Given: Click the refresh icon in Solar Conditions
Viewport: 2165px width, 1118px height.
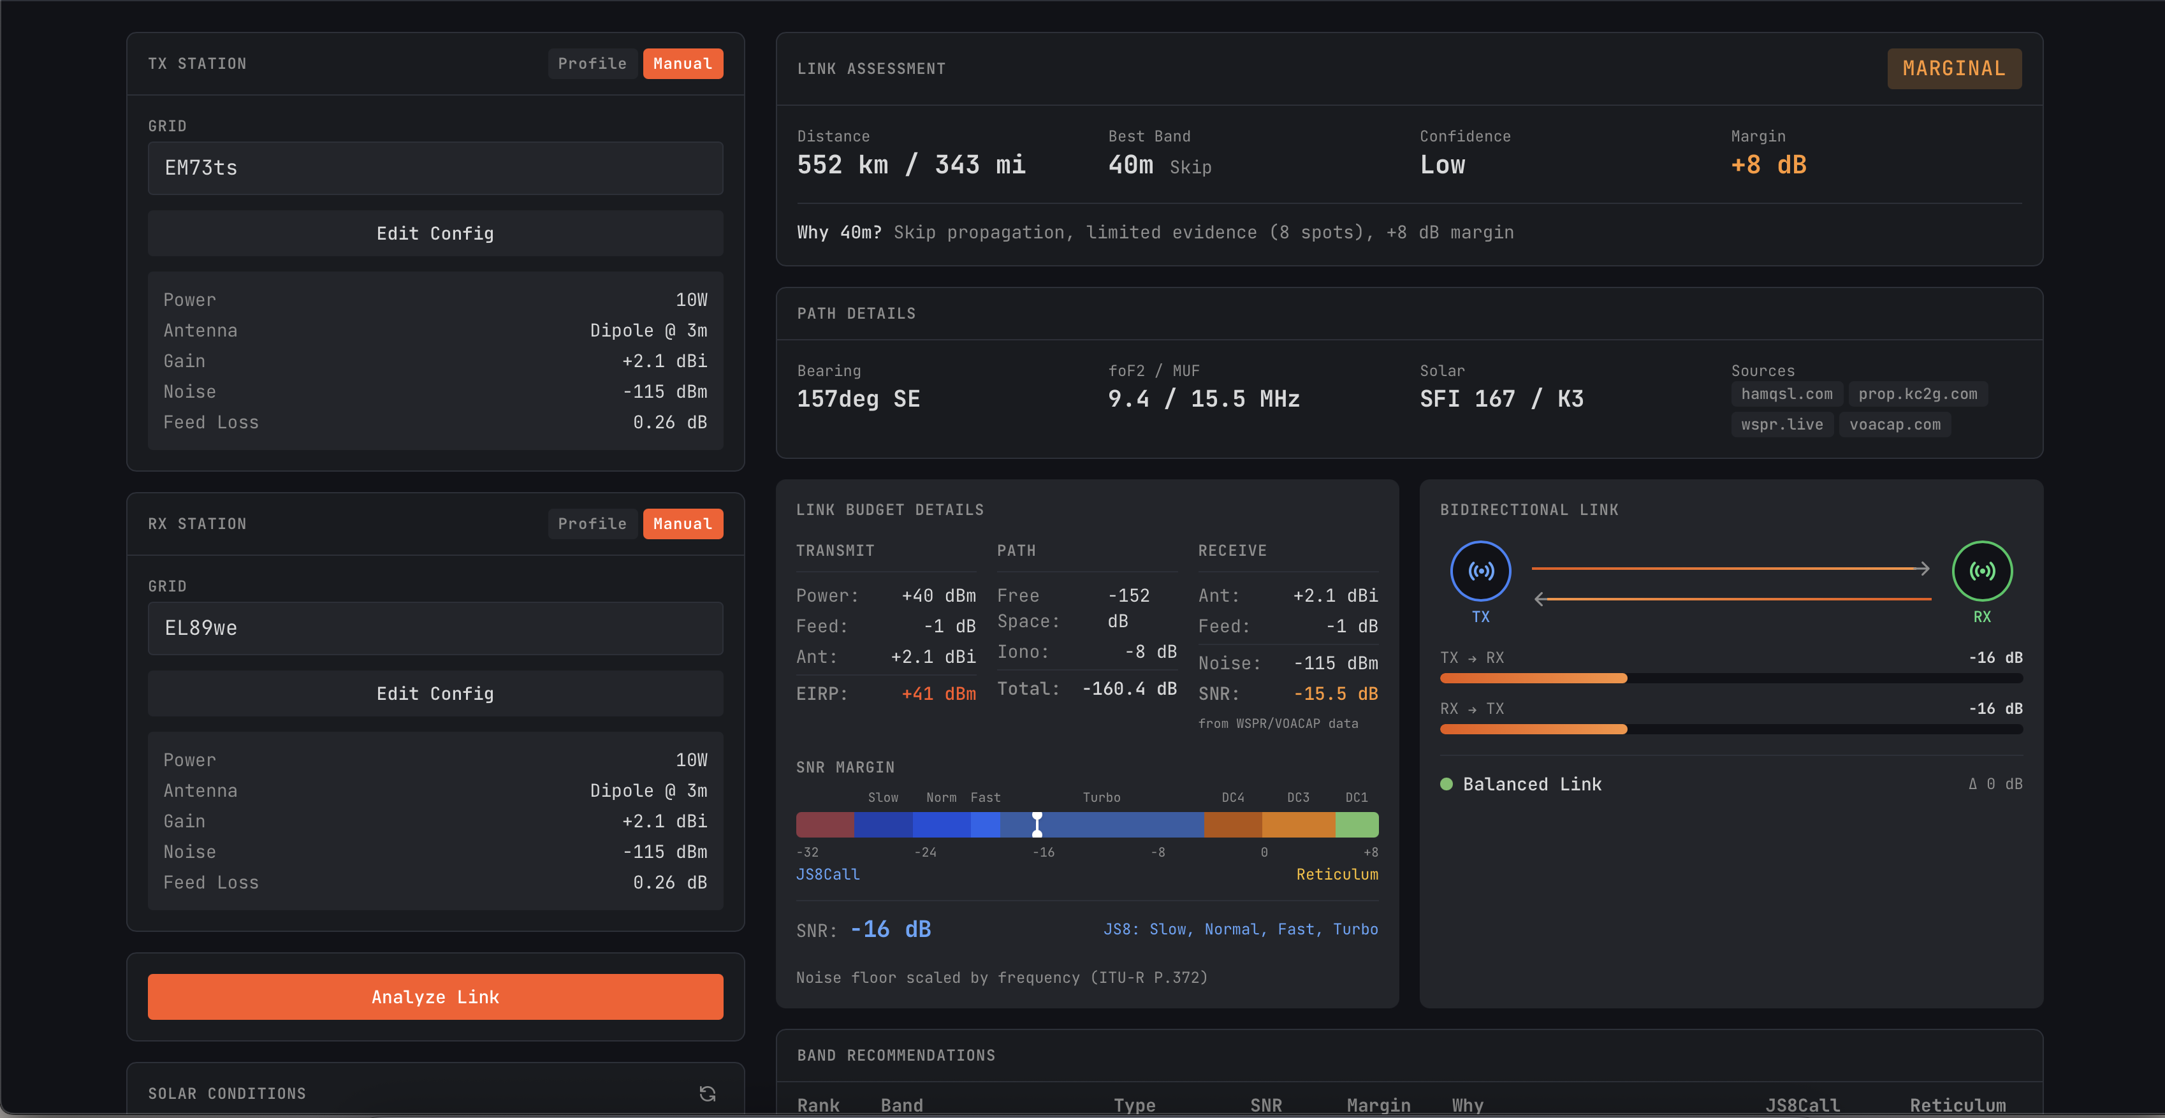Looking at the screenshot, I should (x=707, y=1093).
